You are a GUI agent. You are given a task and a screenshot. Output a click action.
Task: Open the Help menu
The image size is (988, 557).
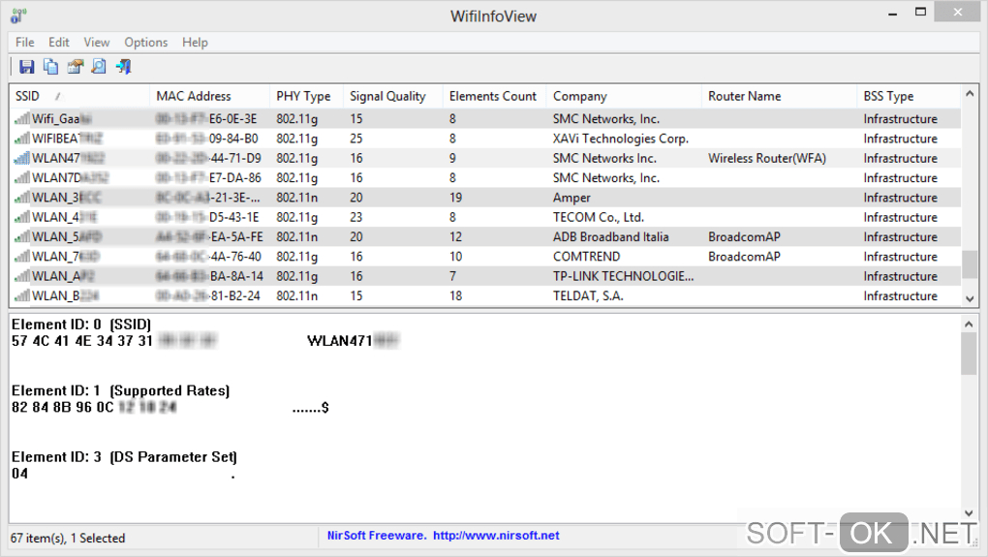coord(195,43)
